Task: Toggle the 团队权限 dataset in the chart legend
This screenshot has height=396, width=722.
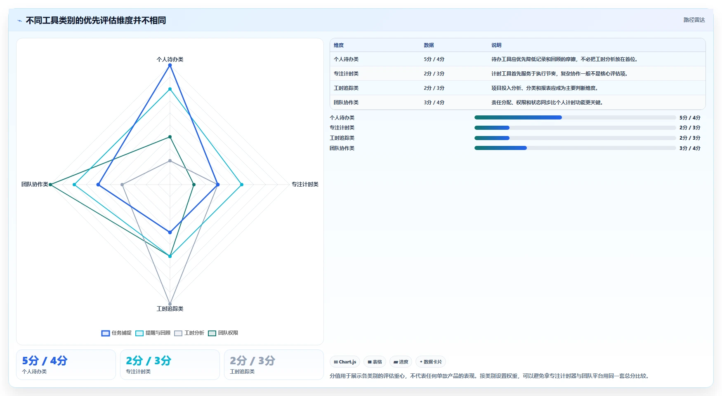Action: (x=223, y=333)
